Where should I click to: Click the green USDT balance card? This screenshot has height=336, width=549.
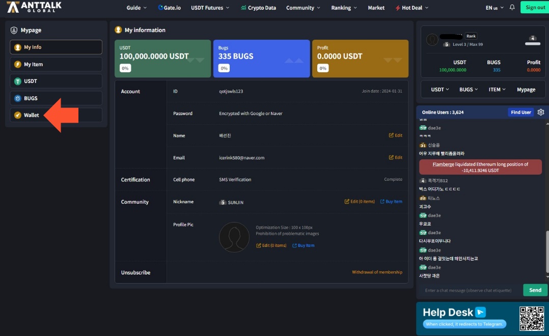(163, 59)
